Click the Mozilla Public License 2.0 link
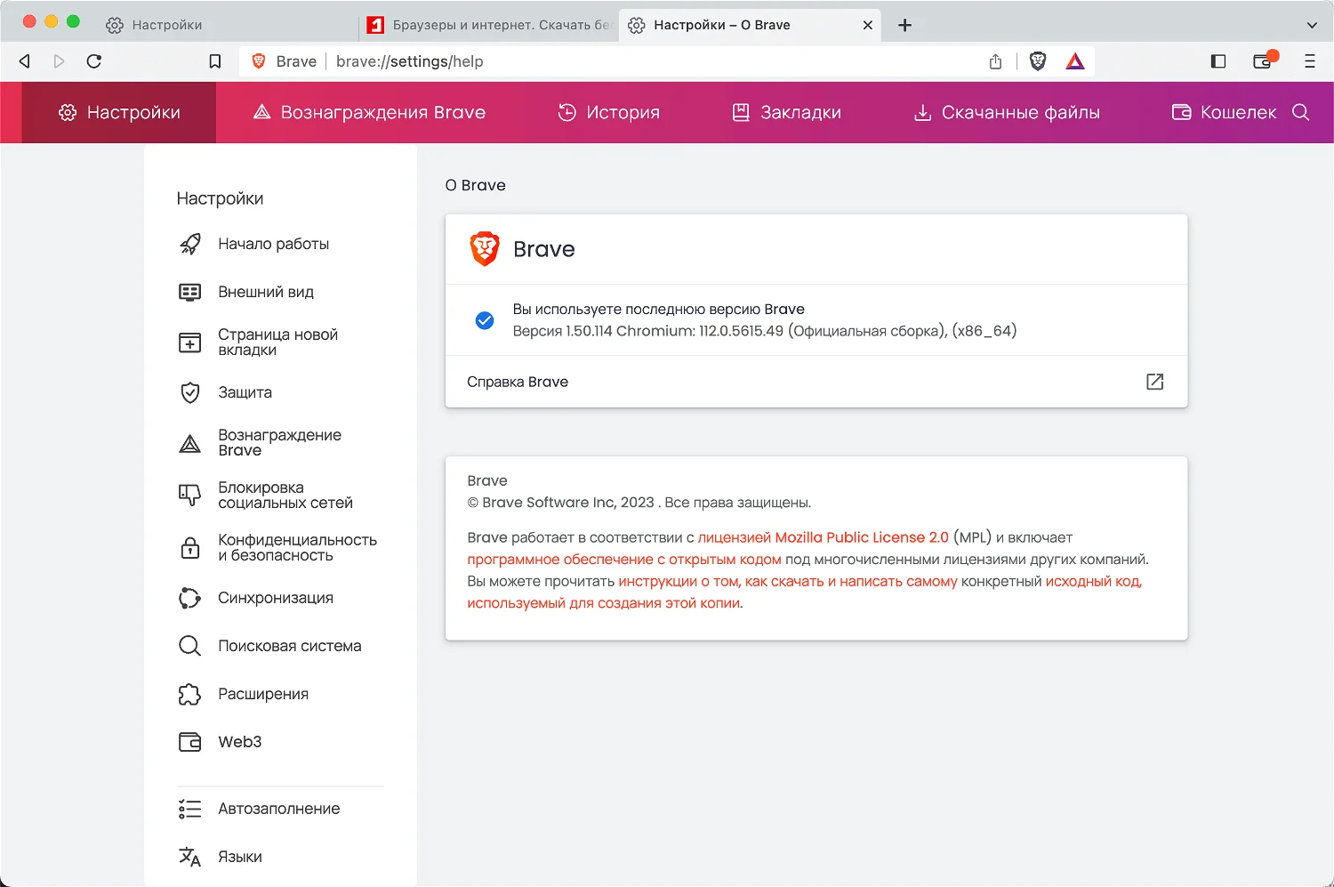 823,537
